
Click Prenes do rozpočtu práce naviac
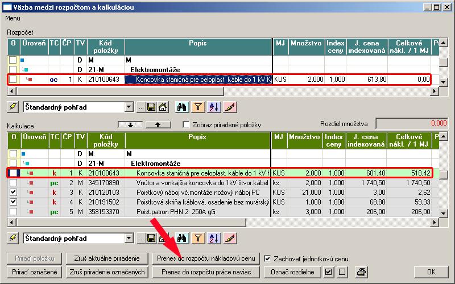click(206, 272)
